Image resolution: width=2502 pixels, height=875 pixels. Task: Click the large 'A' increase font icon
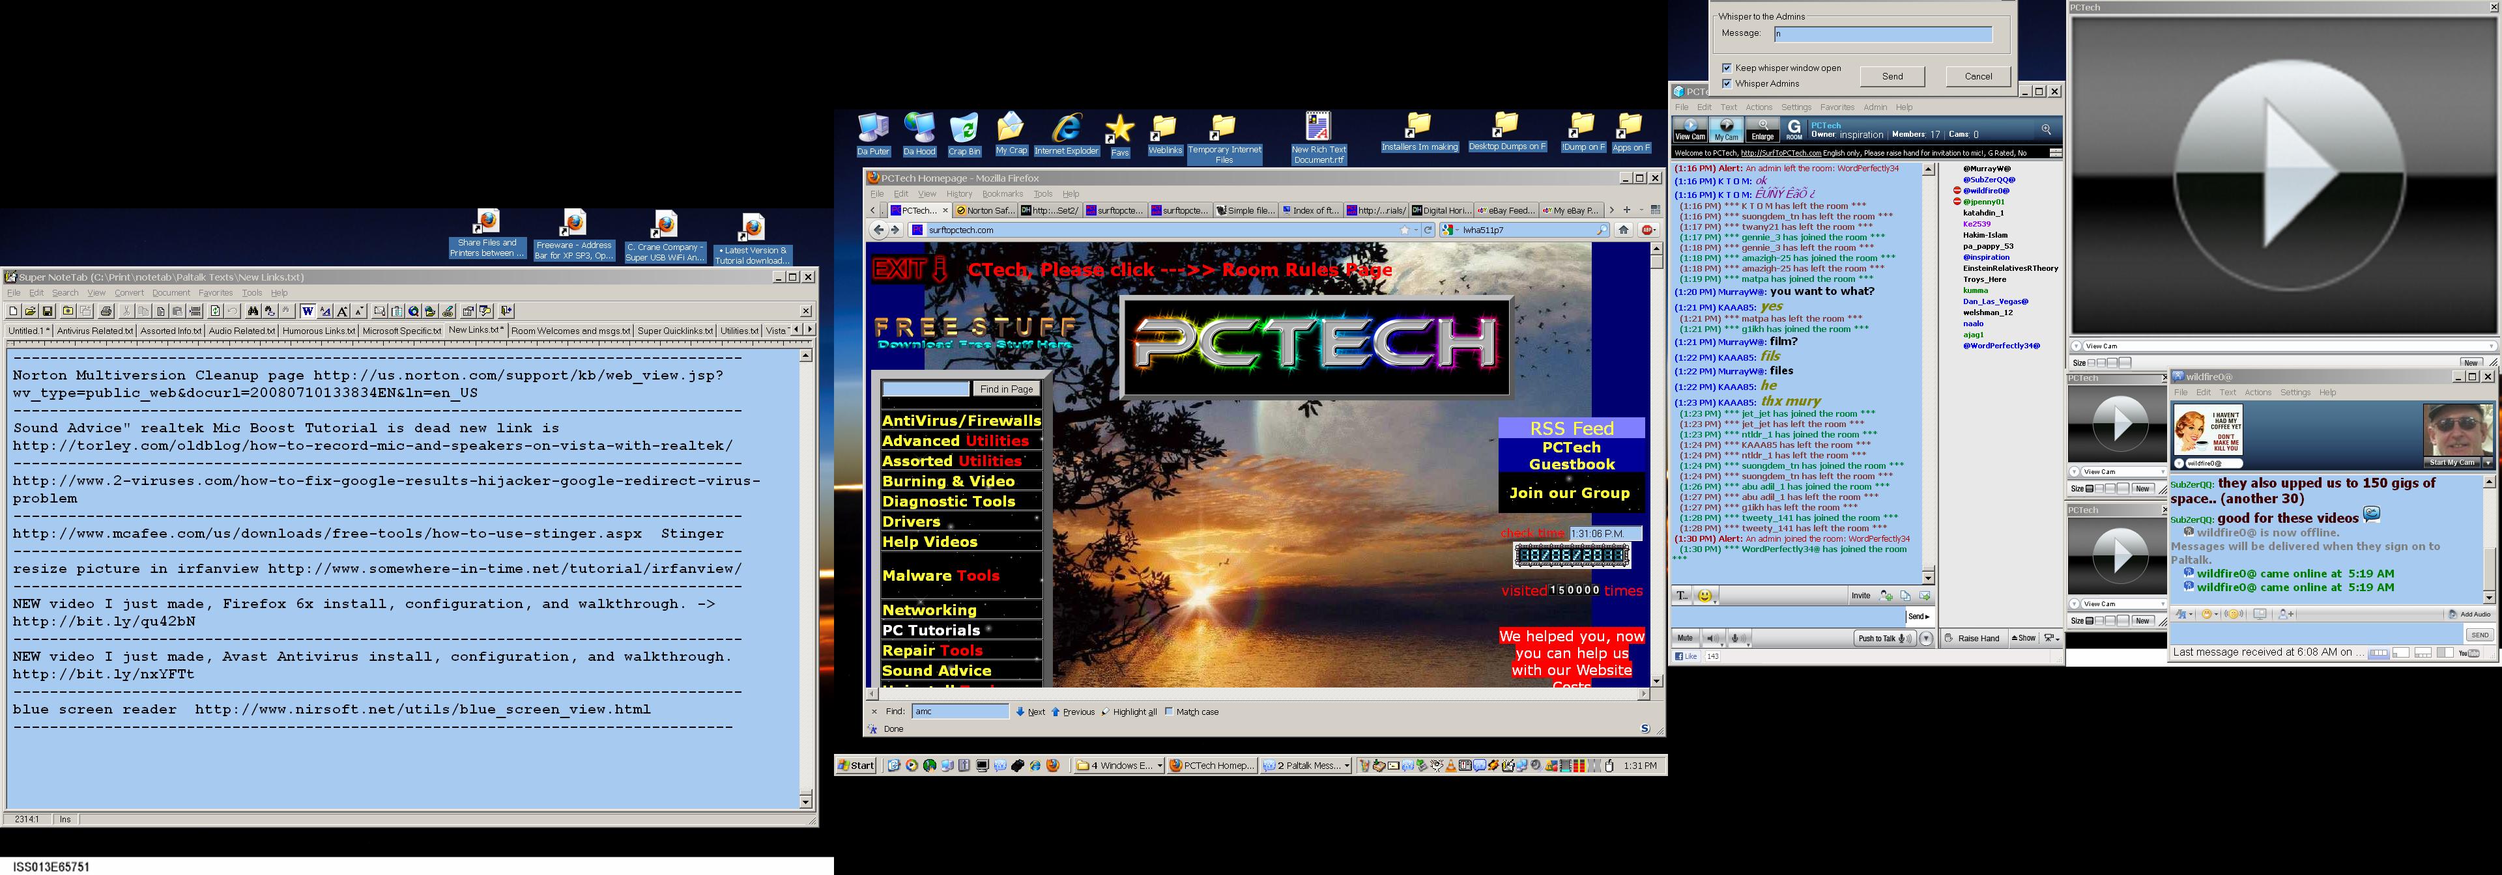(343, 311)
